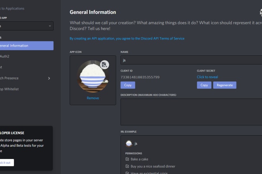Open the App Whitelist section
Screen dimensions: 262x174
[9, 89]
